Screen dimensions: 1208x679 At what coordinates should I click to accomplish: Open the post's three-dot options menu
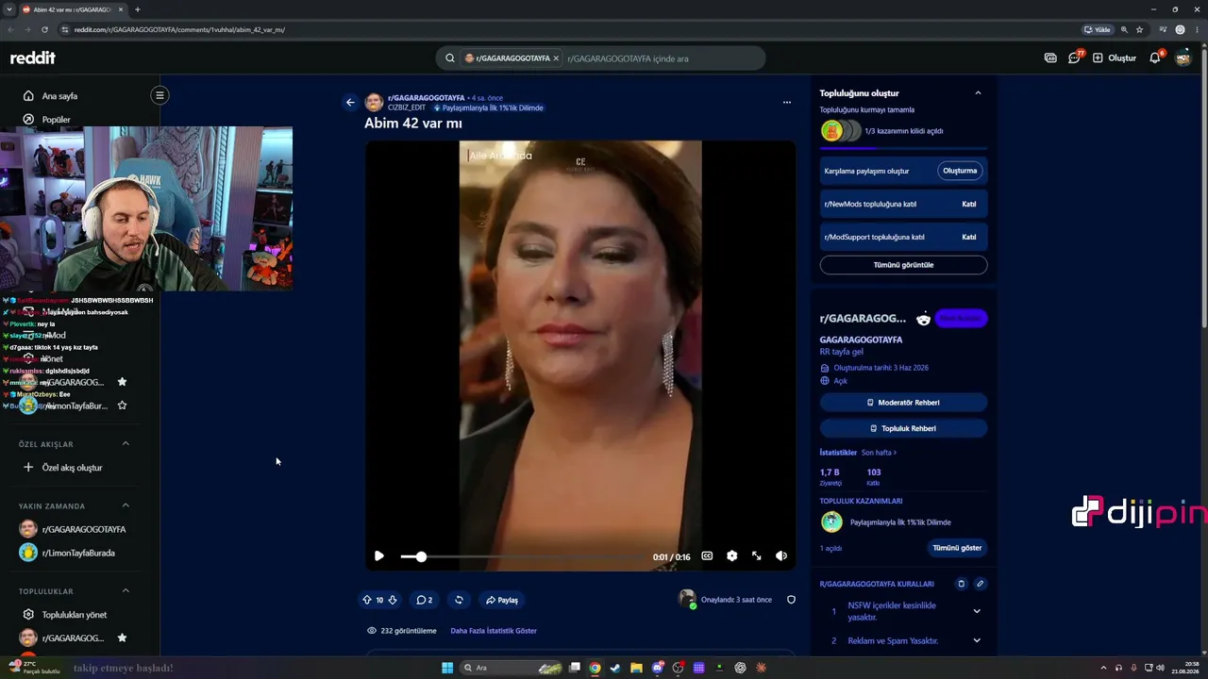[787, 102]
